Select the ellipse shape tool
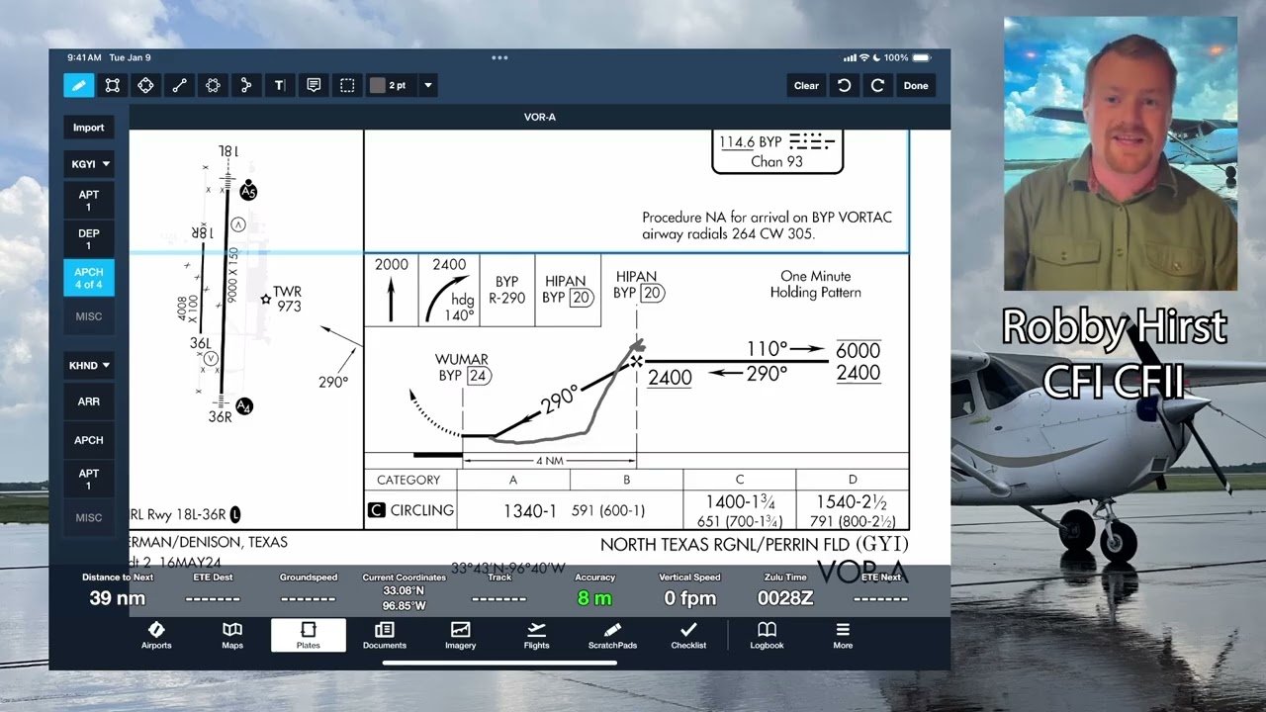The width and height of the screenshot is (1266, 712). (x=145, y=85)
